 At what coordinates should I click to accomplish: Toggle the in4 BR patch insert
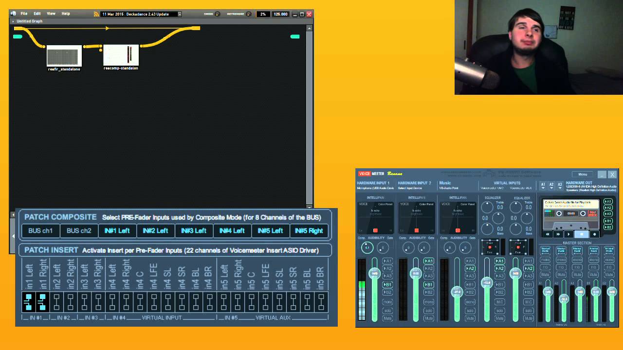(x=209, y=302)
